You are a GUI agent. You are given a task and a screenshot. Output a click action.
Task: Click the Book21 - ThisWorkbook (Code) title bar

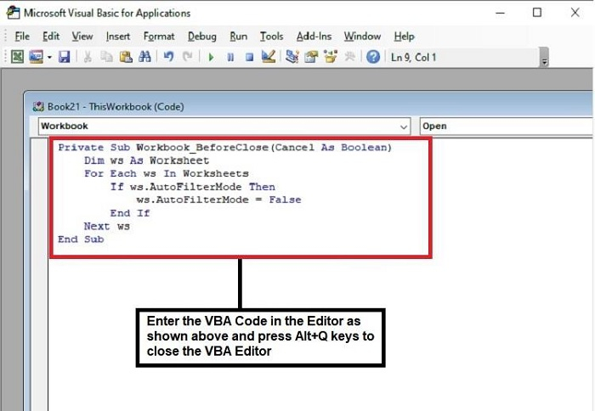click(x=309, y=106)
